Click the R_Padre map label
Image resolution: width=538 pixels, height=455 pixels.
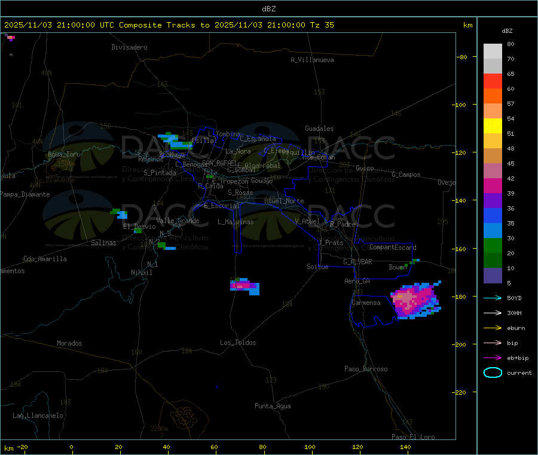point(343,224)
